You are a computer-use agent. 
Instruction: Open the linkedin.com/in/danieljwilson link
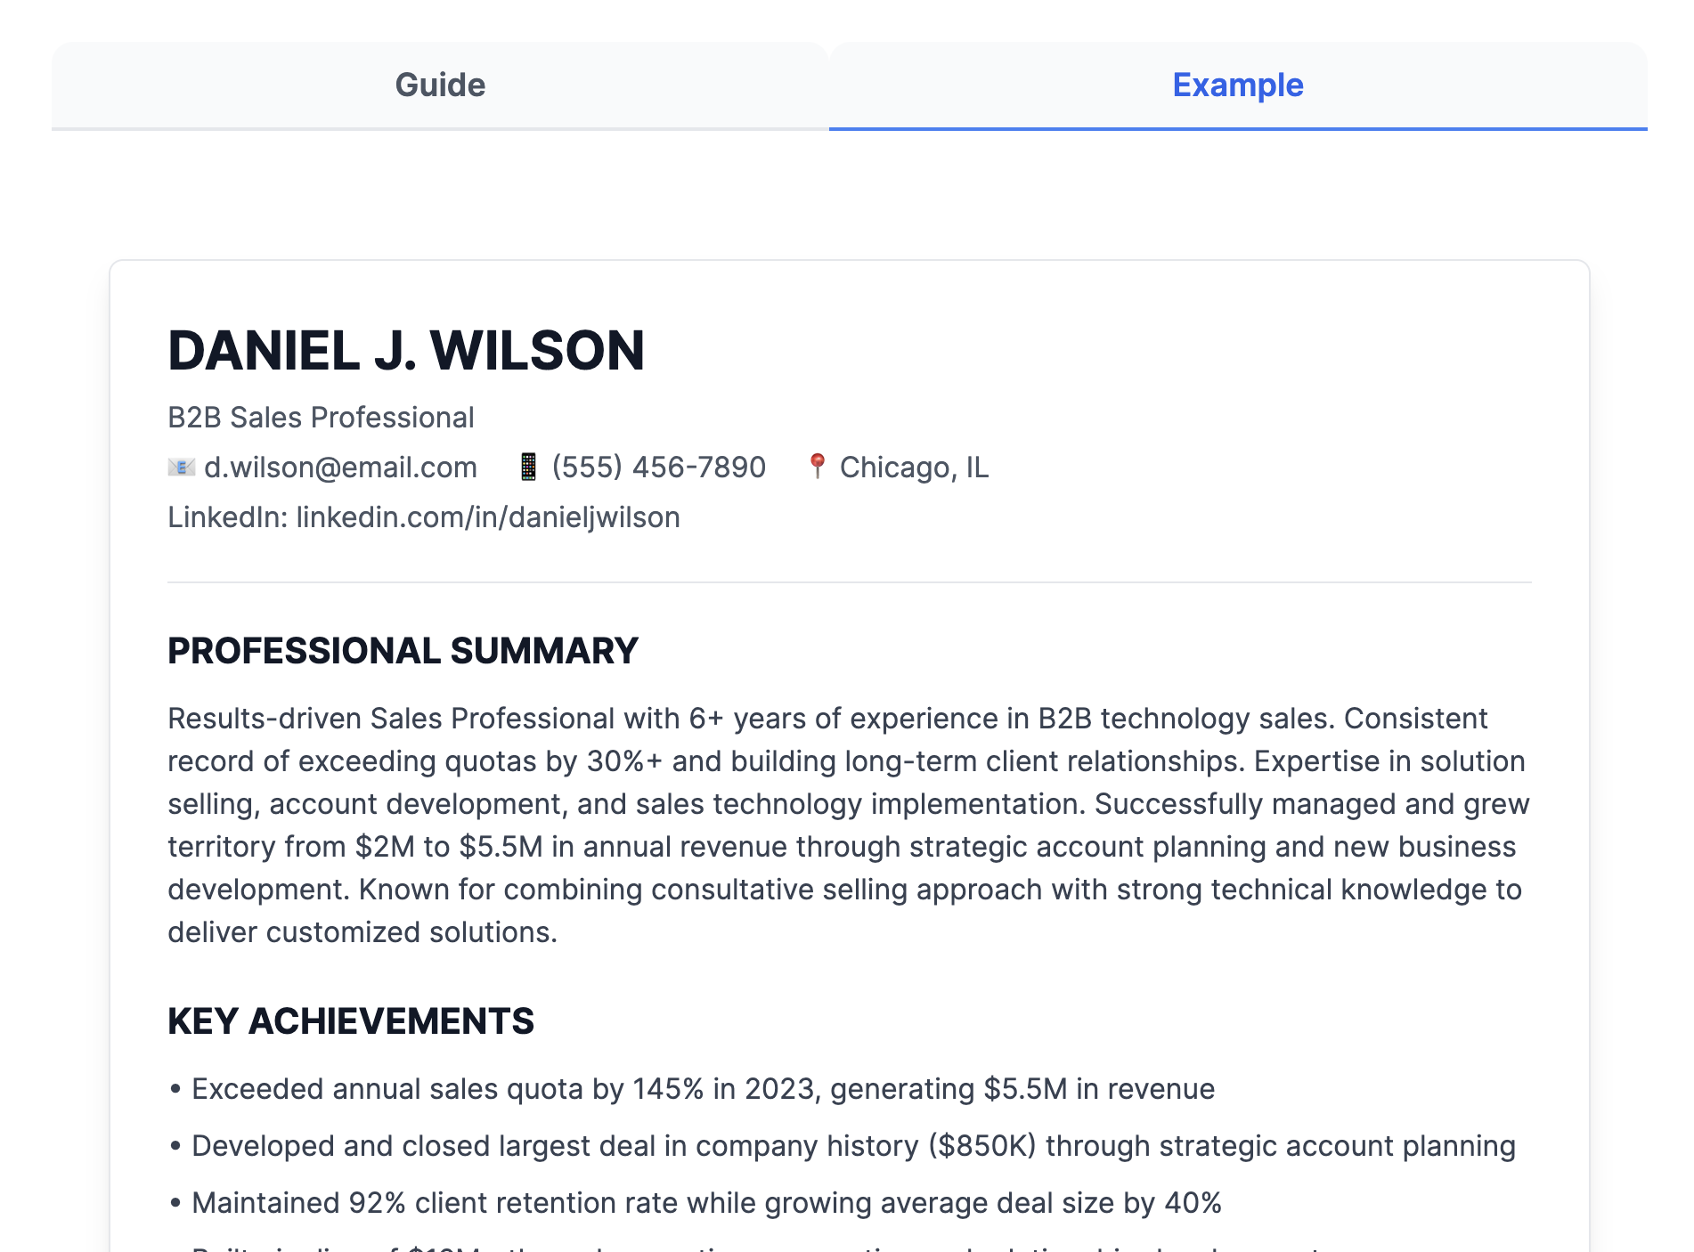(488, 517)
